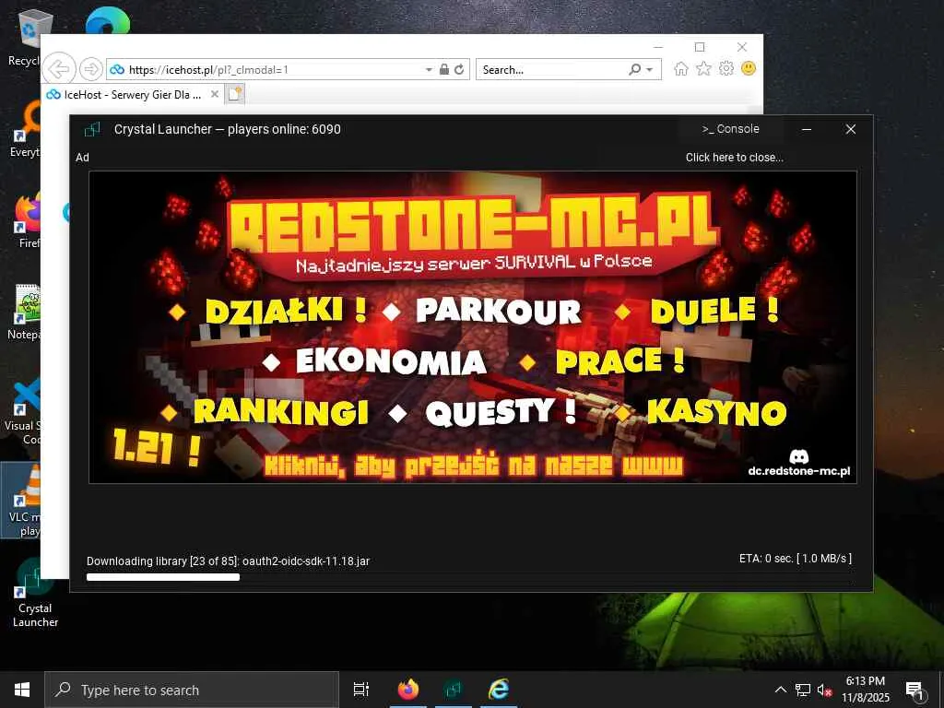The image size is (944, 708).
Task: Open IE Tools gear icon
Action: [x=726, y=68]
